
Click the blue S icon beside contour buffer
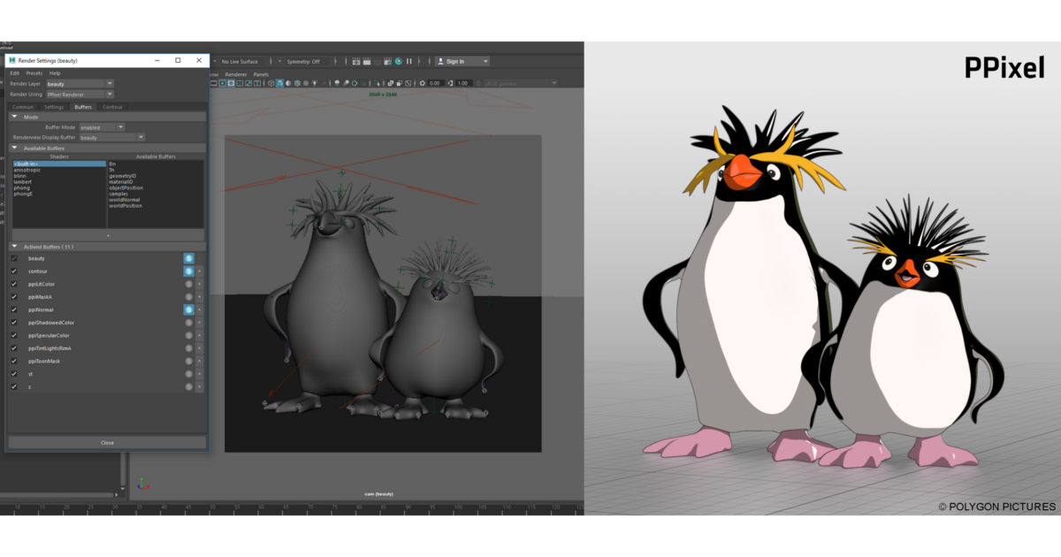coord(188,271)
